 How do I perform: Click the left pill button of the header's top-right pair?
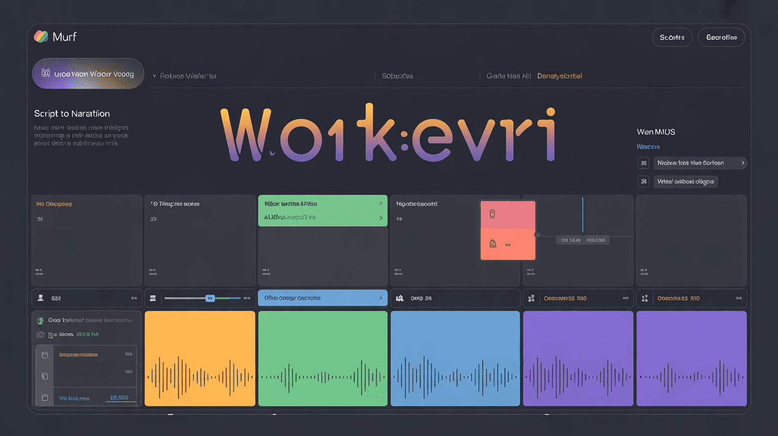pyautogui.click(x=672, y=37)
